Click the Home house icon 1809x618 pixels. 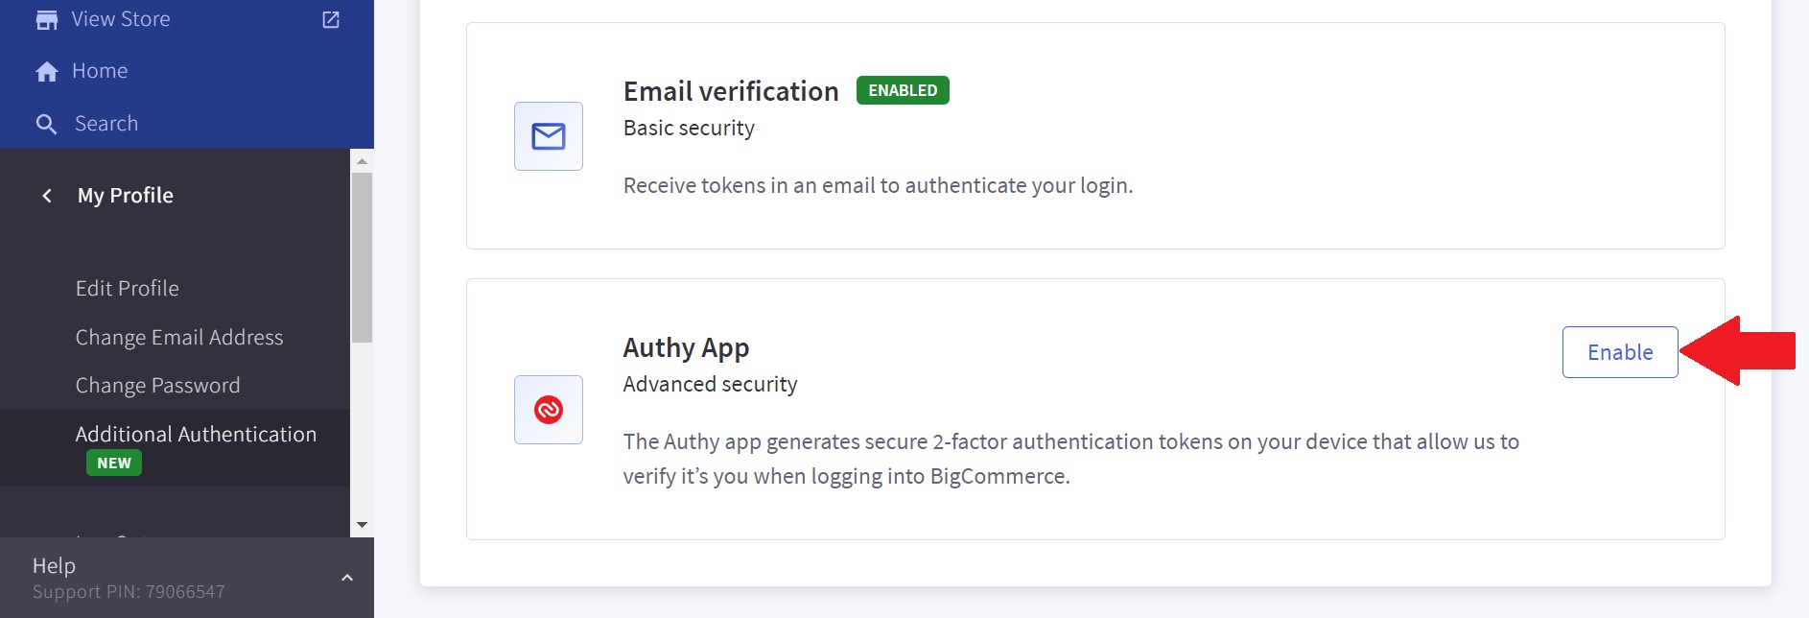(x=46, y=71)
